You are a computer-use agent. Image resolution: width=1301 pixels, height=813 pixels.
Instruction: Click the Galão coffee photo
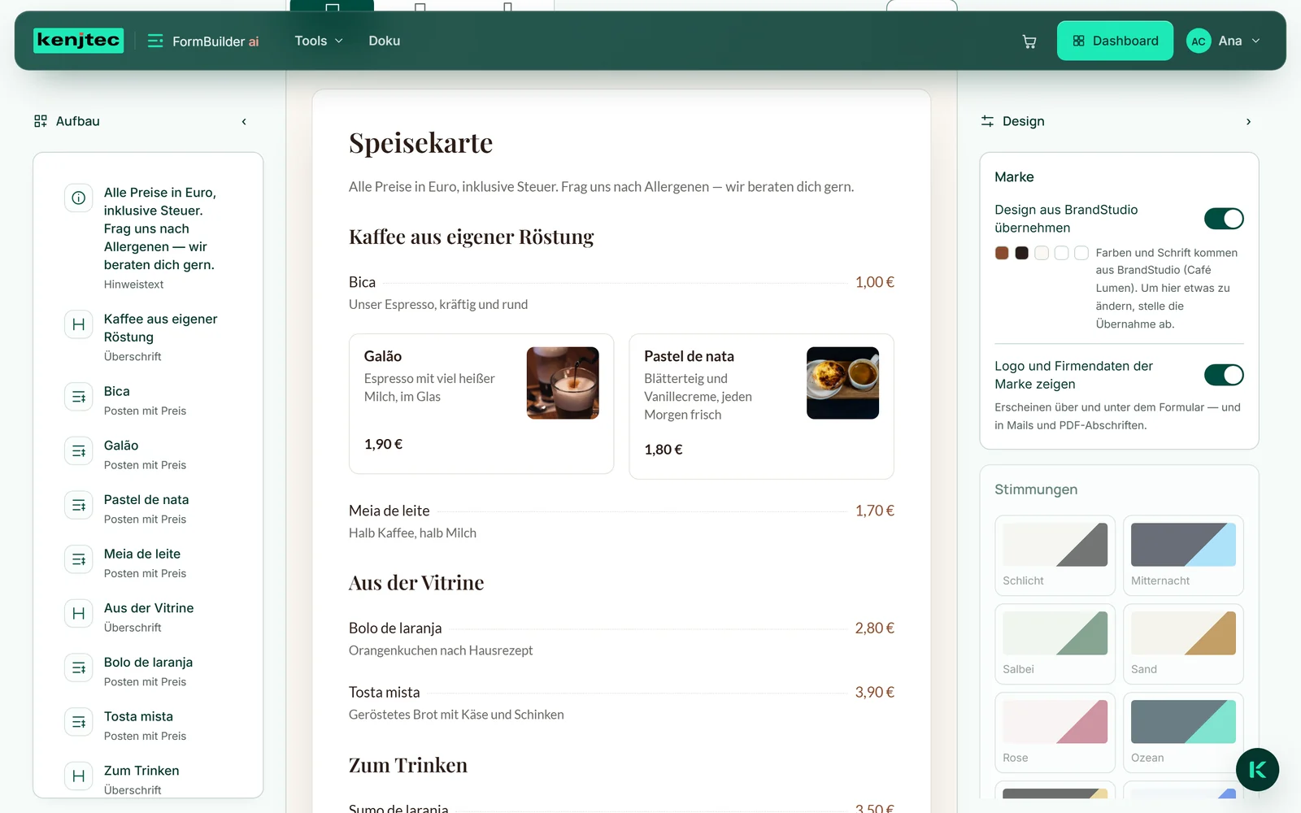(563, 383)
